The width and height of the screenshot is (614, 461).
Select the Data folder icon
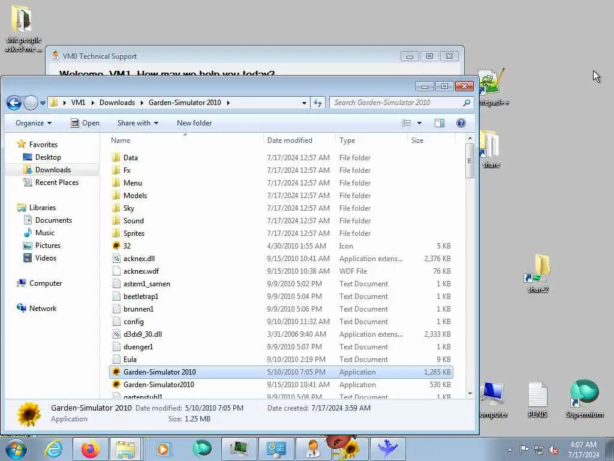[116, 158]
